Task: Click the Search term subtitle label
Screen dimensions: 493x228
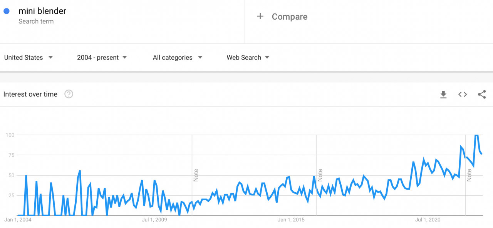Action: (x=36, y=22)
